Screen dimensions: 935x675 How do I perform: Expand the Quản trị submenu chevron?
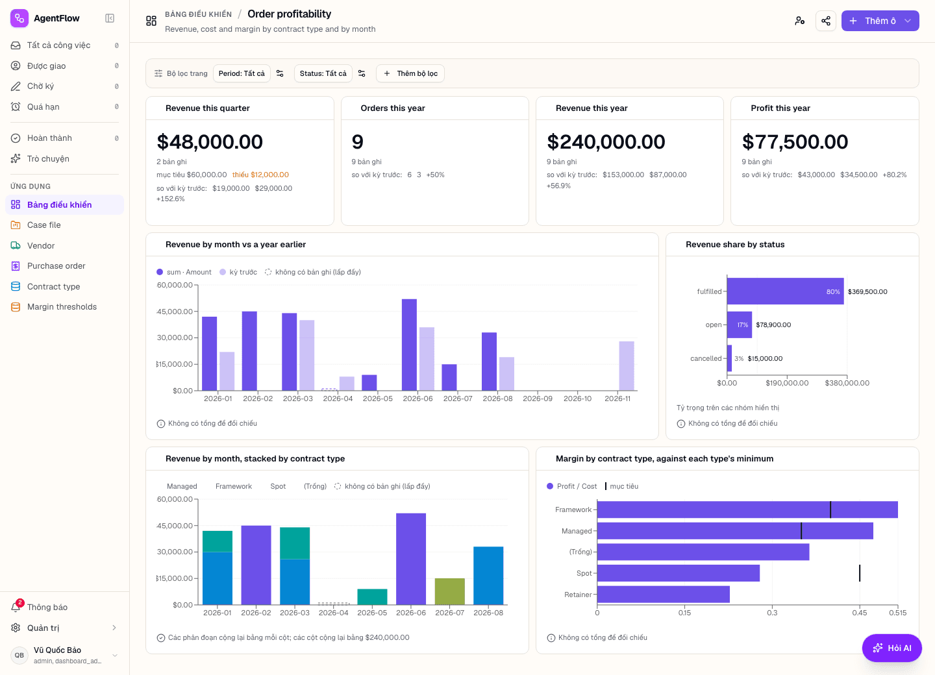(x=114, y=628)
